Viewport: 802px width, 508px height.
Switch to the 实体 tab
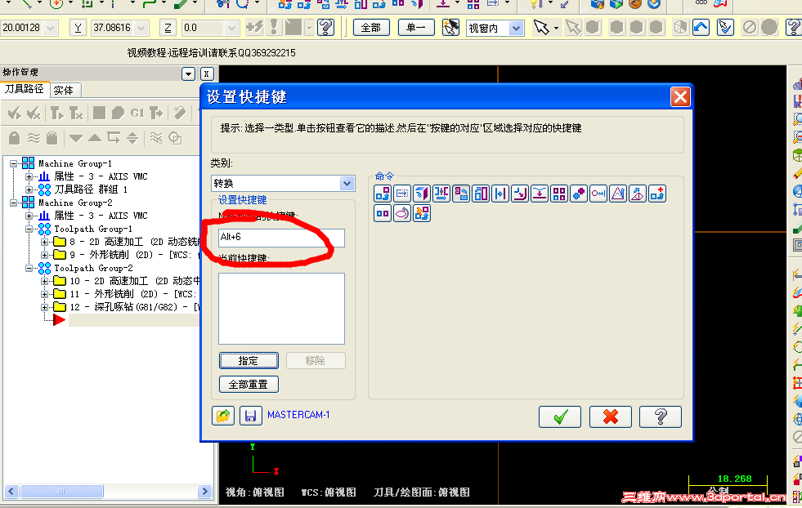[x=64, y=91]
